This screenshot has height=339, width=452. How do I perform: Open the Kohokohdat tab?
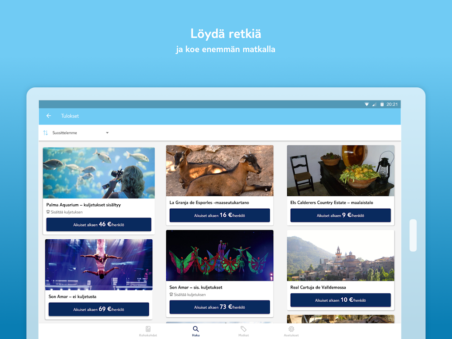coord(148,331)
